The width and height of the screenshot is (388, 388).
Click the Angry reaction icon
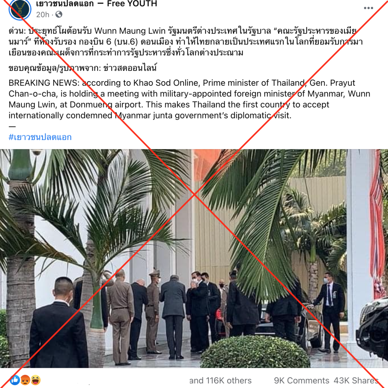25,380
